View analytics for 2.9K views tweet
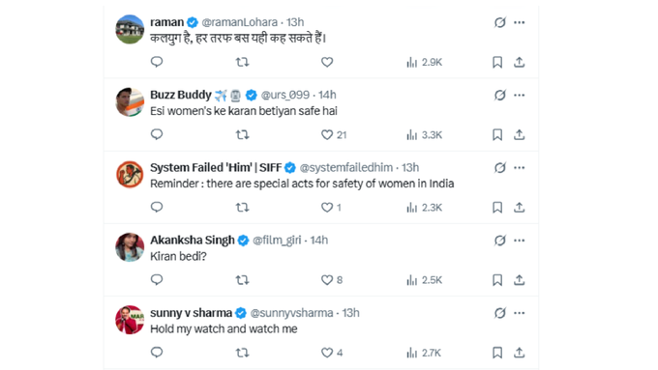Screen dimensions: 658x370 click(x=424, y=63)
